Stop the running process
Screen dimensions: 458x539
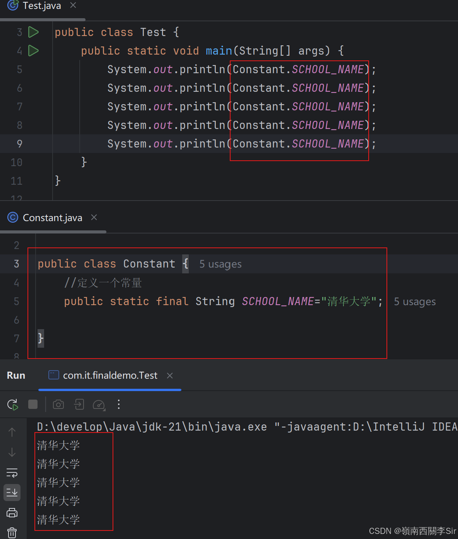pos(33,404)
